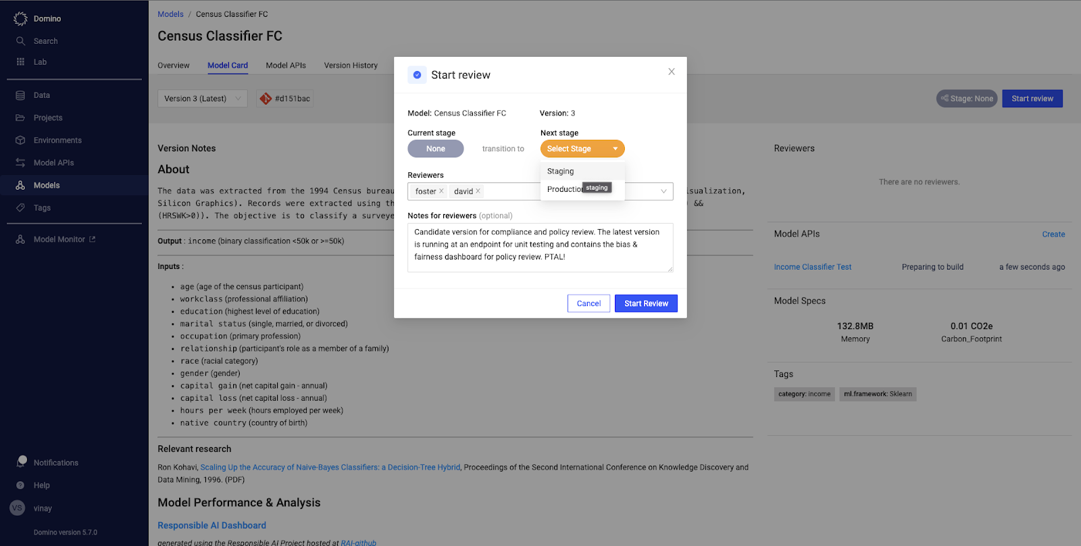This screenshot has height=546, width=1081.
Task: Open the Help question mark icon
Action: (x=20, y=485)
